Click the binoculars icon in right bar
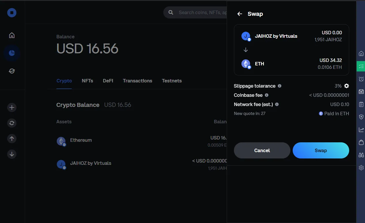This screenshot has height=223, width=365. (361, 155)
